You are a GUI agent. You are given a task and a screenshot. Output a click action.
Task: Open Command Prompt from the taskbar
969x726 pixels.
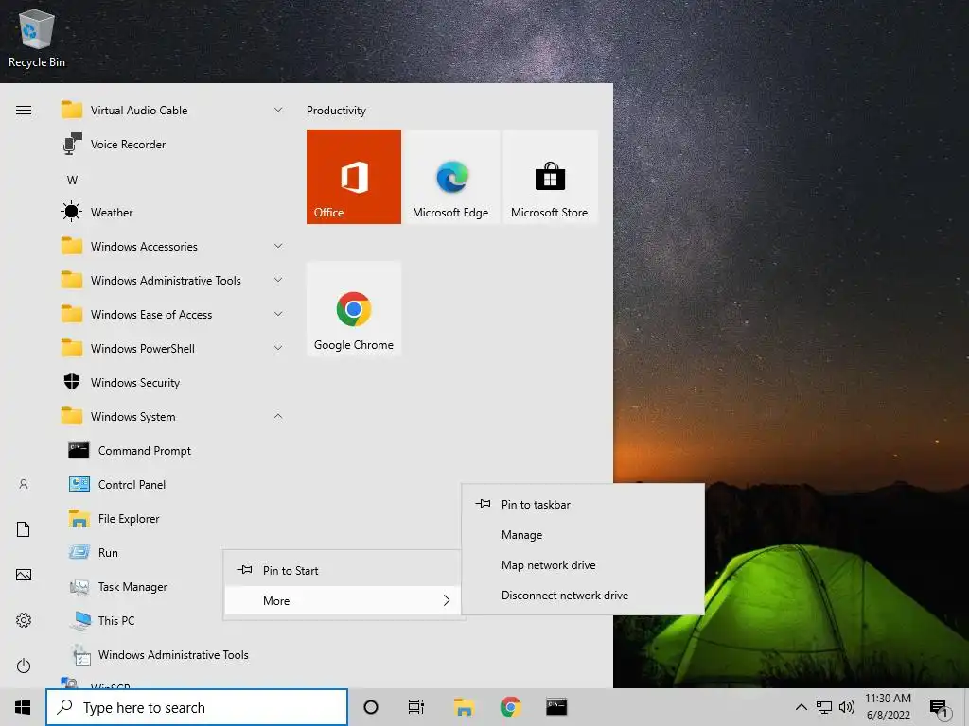556,707
